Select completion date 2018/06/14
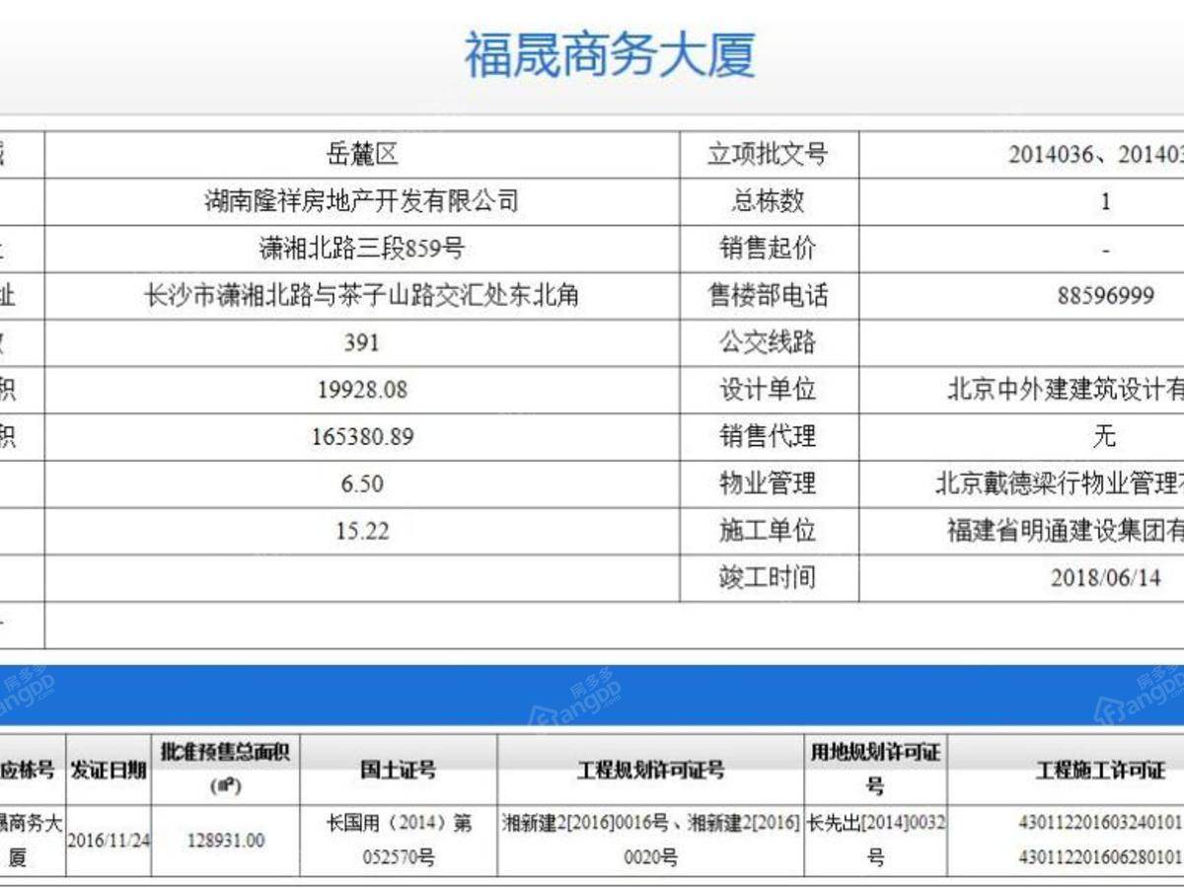Image resolution: width=1184 pixels, height=888 pixels. [x=1105, y=578]
